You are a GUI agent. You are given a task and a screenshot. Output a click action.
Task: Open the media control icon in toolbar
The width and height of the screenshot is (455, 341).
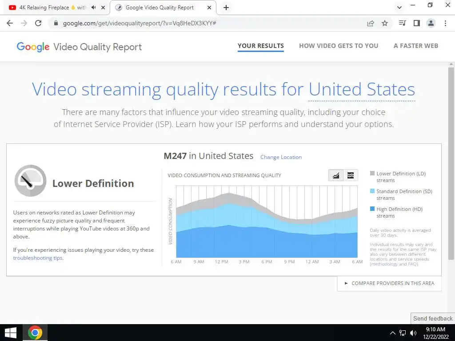point(402,23)
